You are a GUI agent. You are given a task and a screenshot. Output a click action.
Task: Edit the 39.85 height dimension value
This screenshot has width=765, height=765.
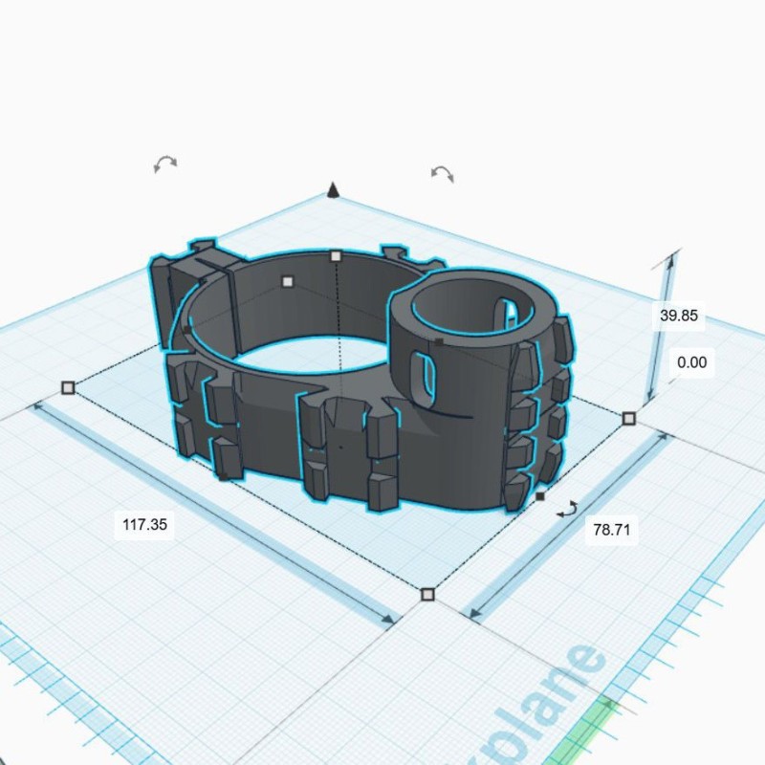pos(678,315)
